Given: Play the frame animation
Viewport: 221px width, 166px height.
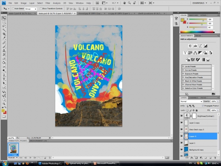Looking at the screenshot, I should [30, 158].
